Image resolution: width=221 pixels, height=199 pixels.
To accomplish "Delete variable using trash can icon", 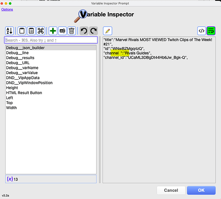I will [x=71, y=31].
